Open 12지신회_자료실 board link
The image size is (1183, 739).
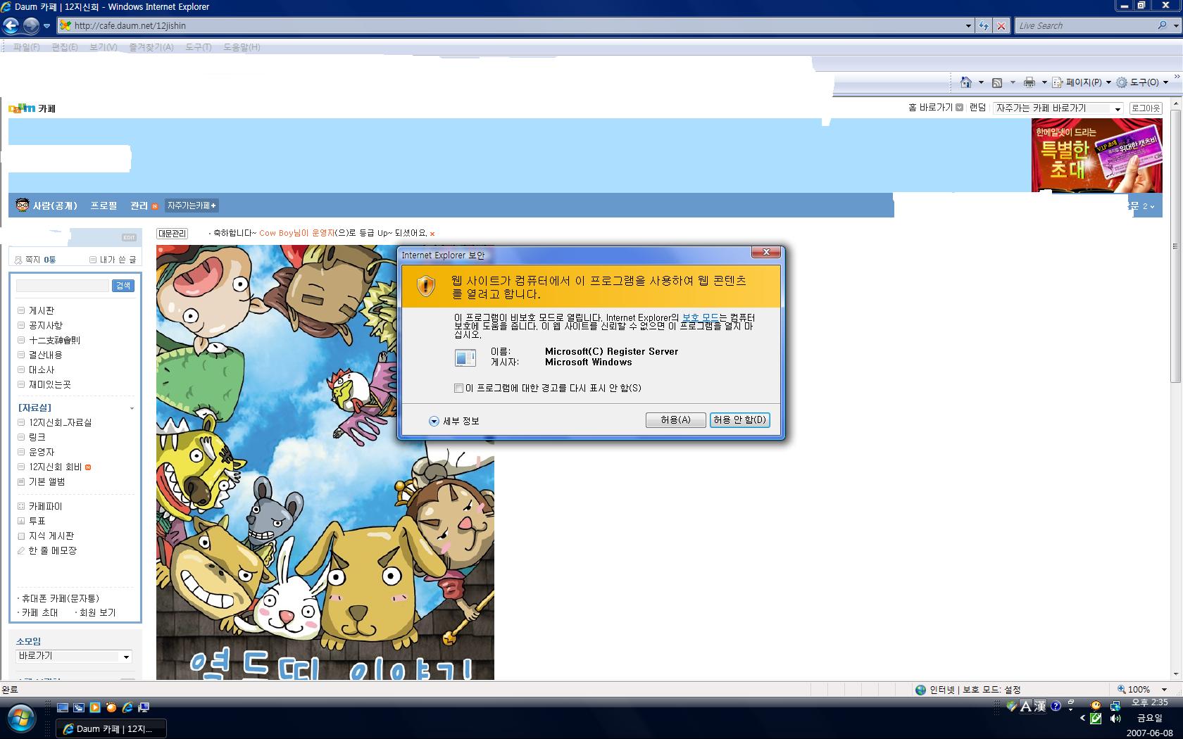(x=60, y=422)
